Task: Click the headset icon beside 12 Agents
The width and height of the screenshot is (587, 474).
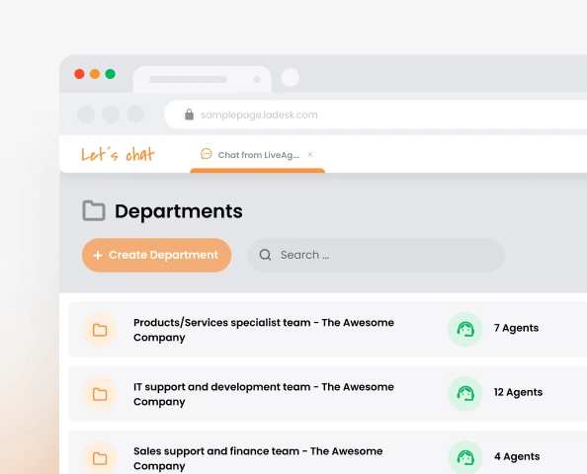Action: [x=465, y=394]
